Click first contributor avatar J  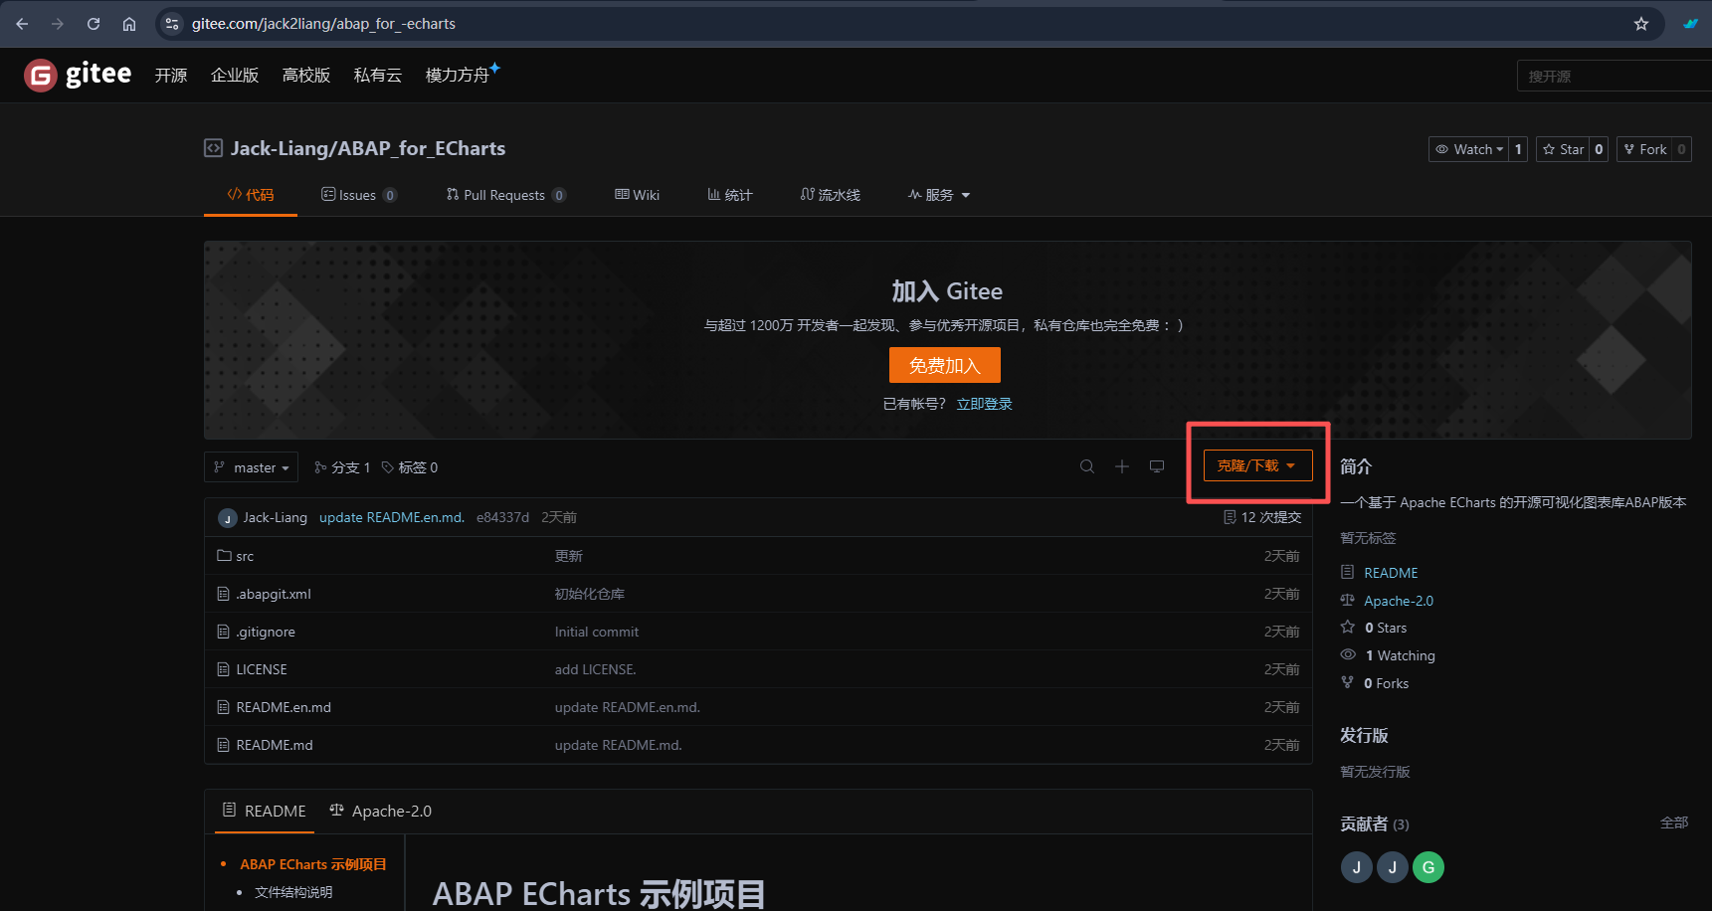[1357, 867]
